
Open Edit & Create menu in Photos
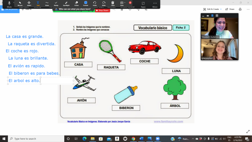(x=213, y=9)
